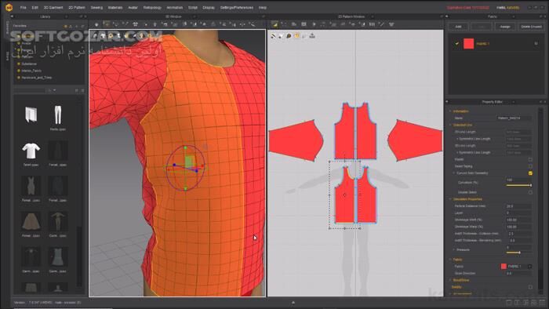Click the last icon in the 2D Pattern toolbar

click(391, 24)
